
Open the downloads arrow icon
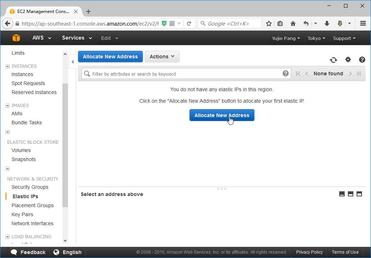pos(327,24)
